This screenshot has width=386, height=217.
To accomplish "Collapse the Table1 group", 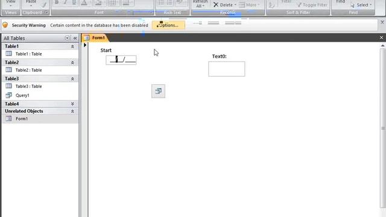I will (72, 46).
